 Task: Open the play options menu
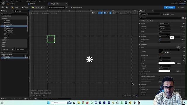(44, 8)
